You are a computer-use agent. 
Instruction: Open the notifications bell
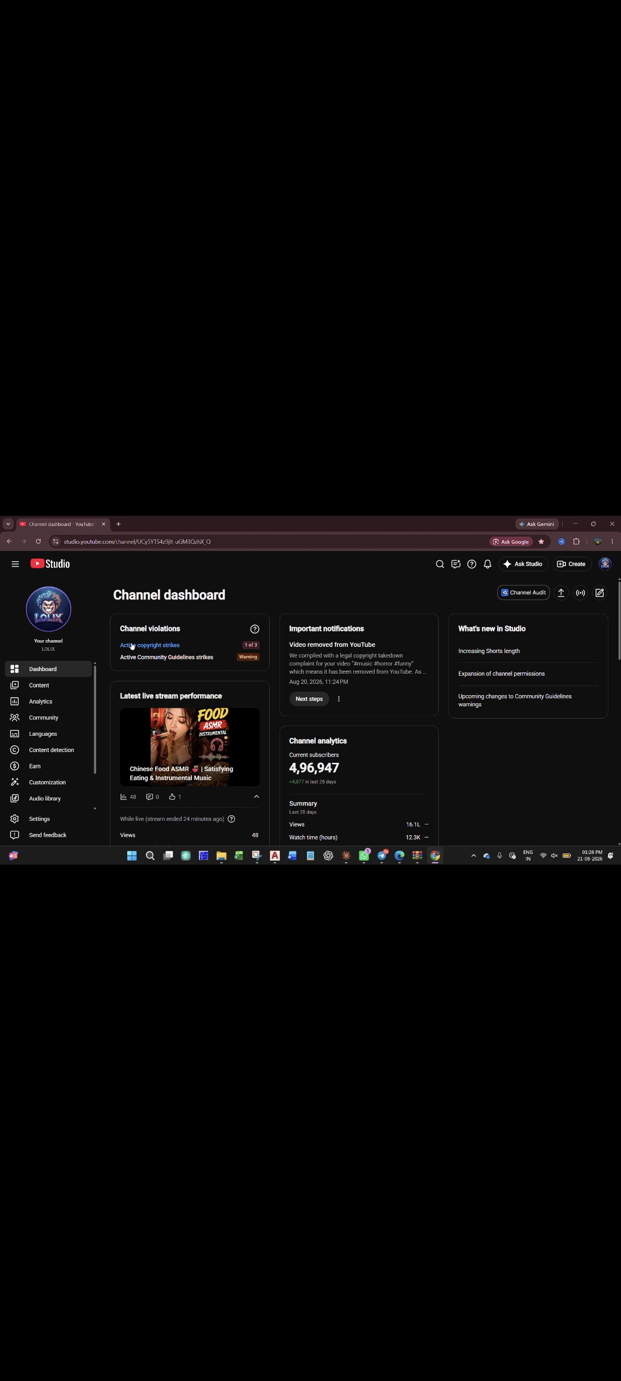(x=488, y=564)
